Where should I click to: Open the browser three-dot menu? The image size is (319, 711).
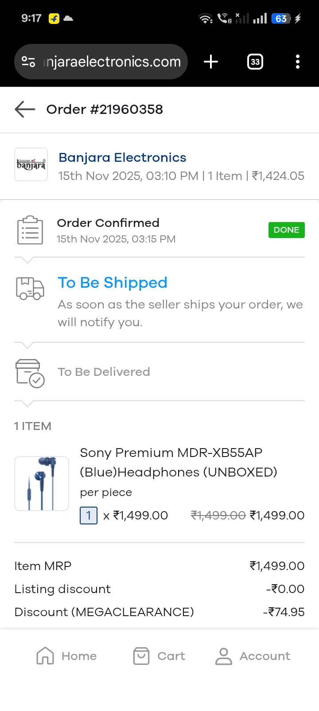(x=297, y=62)
